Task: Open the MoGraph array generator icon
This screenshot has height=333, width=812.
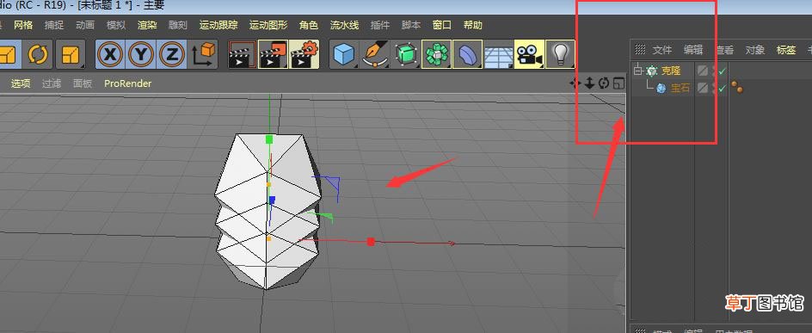Action: click(x=437, y=54)
